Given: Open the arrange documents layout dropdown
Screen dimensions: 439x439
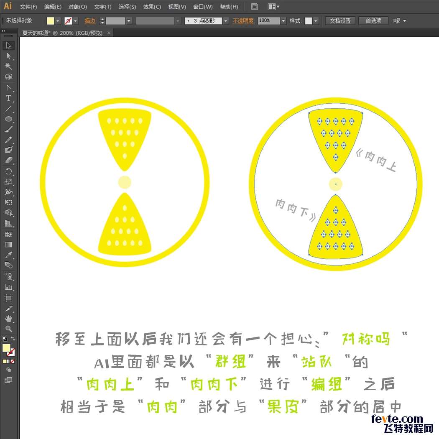Looking at the screenshot, I should tap(274, 7).
